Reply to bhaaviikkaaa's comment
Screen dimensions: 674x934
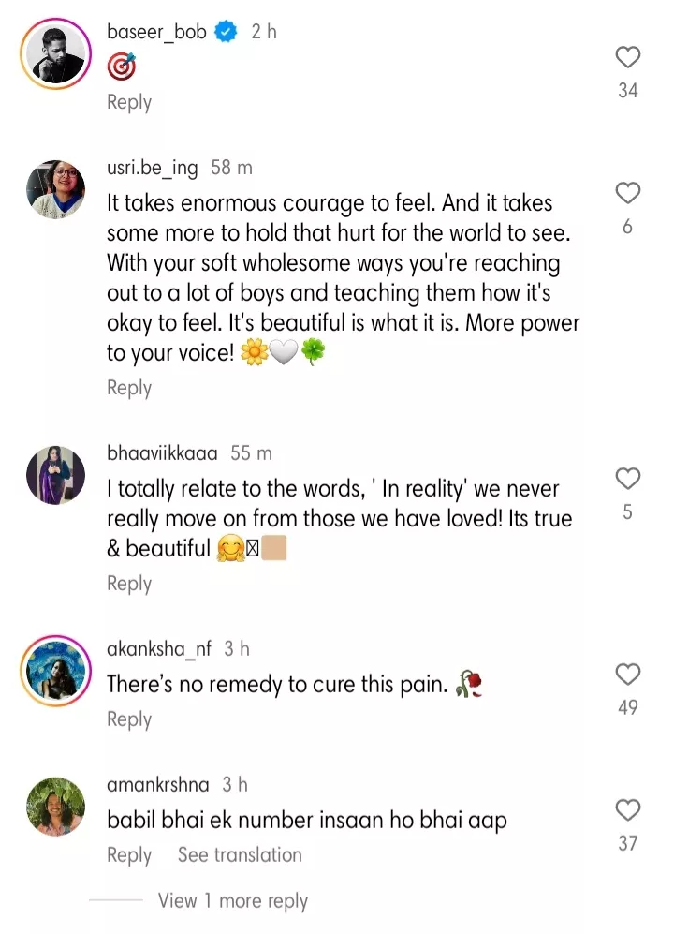[x=129, y=584]
